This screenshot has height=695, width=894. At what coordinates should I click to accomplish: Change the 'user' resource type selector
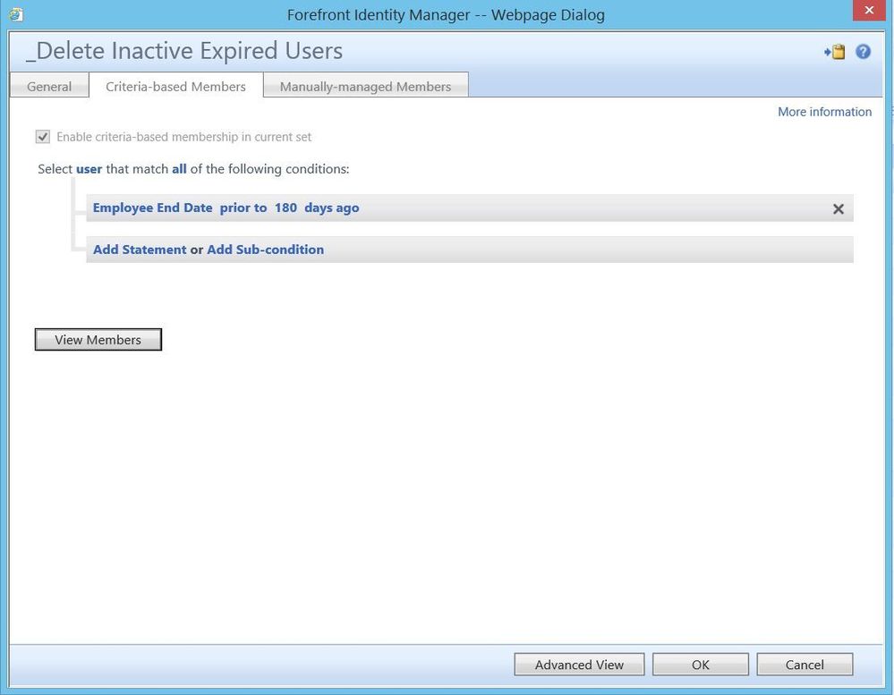tap(89, 169)
